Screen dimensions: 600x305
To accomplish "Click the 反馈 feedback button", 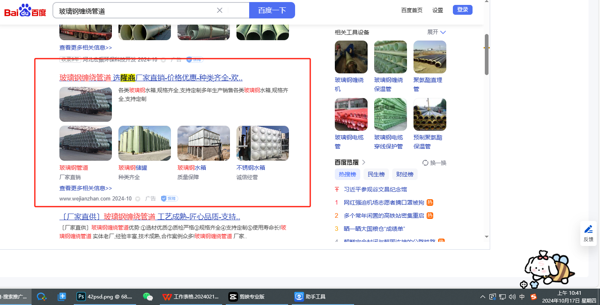I will (588, 233).
